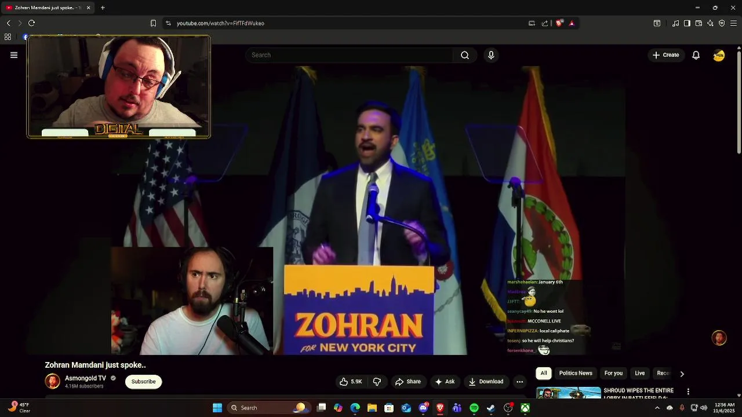Open Brave Rewards triangle icon
The image size is (742, 417).
[x=572, y=23]
